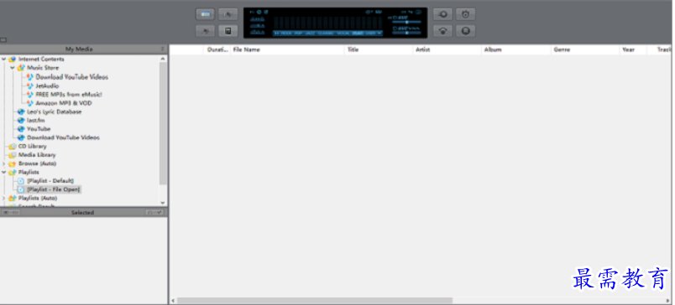This screenshot has height=305, width=675.
Task: Sort by the File Name column header
Action: coord(287,49)
